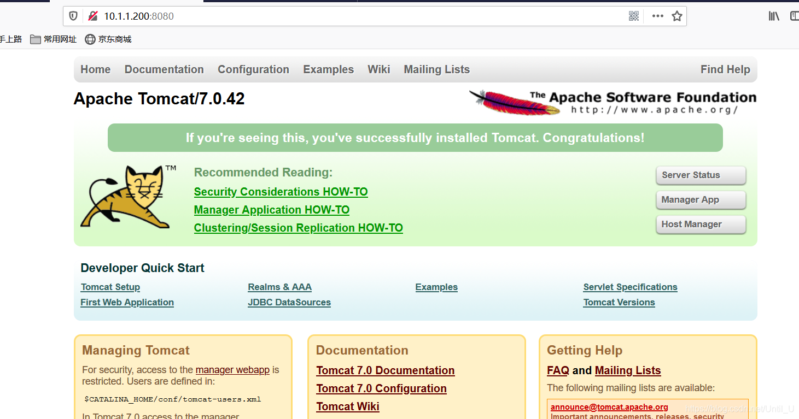Open Mailing Lists in navigation bar
The height and width of the screenshot is (419, 799).
point(437,69)
